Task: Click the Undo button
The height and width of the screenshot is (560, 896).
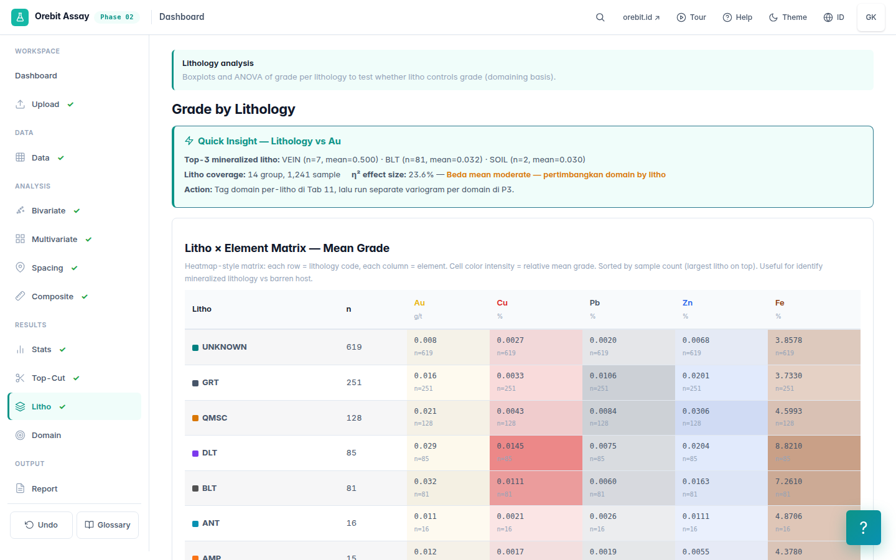Action: (41, 525)
